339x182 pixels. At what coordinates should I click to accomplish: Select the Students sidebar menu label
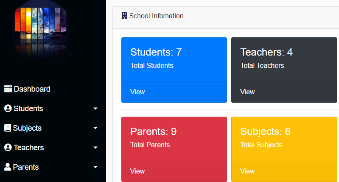click(x=28, y=109)
